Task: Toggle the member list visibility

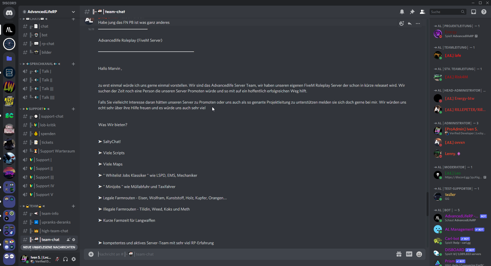Action: (422, 12)
